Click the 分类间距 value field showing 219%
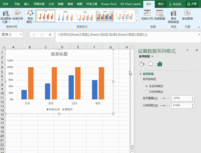The image size is (201, 153). tap(181, 105)
